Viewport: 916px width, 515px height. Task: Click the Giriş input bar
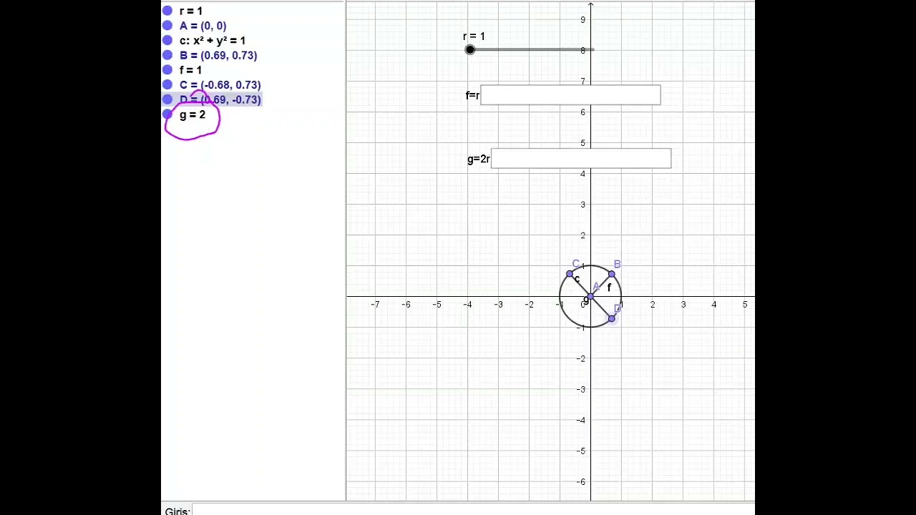(x=474, y=511)
